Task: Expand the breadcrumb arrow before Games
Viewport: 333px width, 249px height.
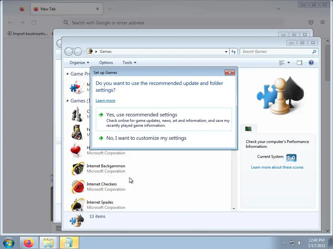Action: pos(96,52)
